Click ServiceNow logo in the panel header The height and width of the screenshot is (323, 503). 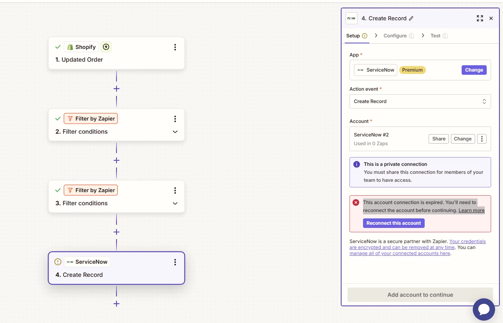pos(352,18)
